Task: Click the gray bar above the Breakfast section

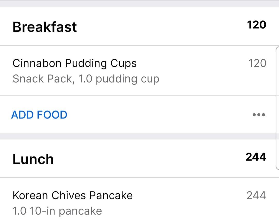Action: point(139,4)
